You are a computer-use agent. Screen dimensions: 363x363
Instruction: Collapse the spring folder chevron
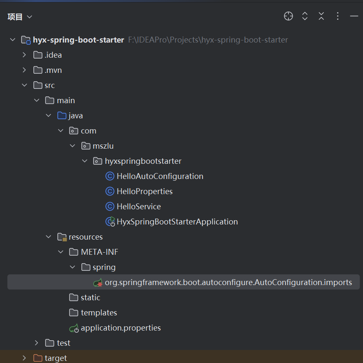pyautogui.click(x=72, y=267)
